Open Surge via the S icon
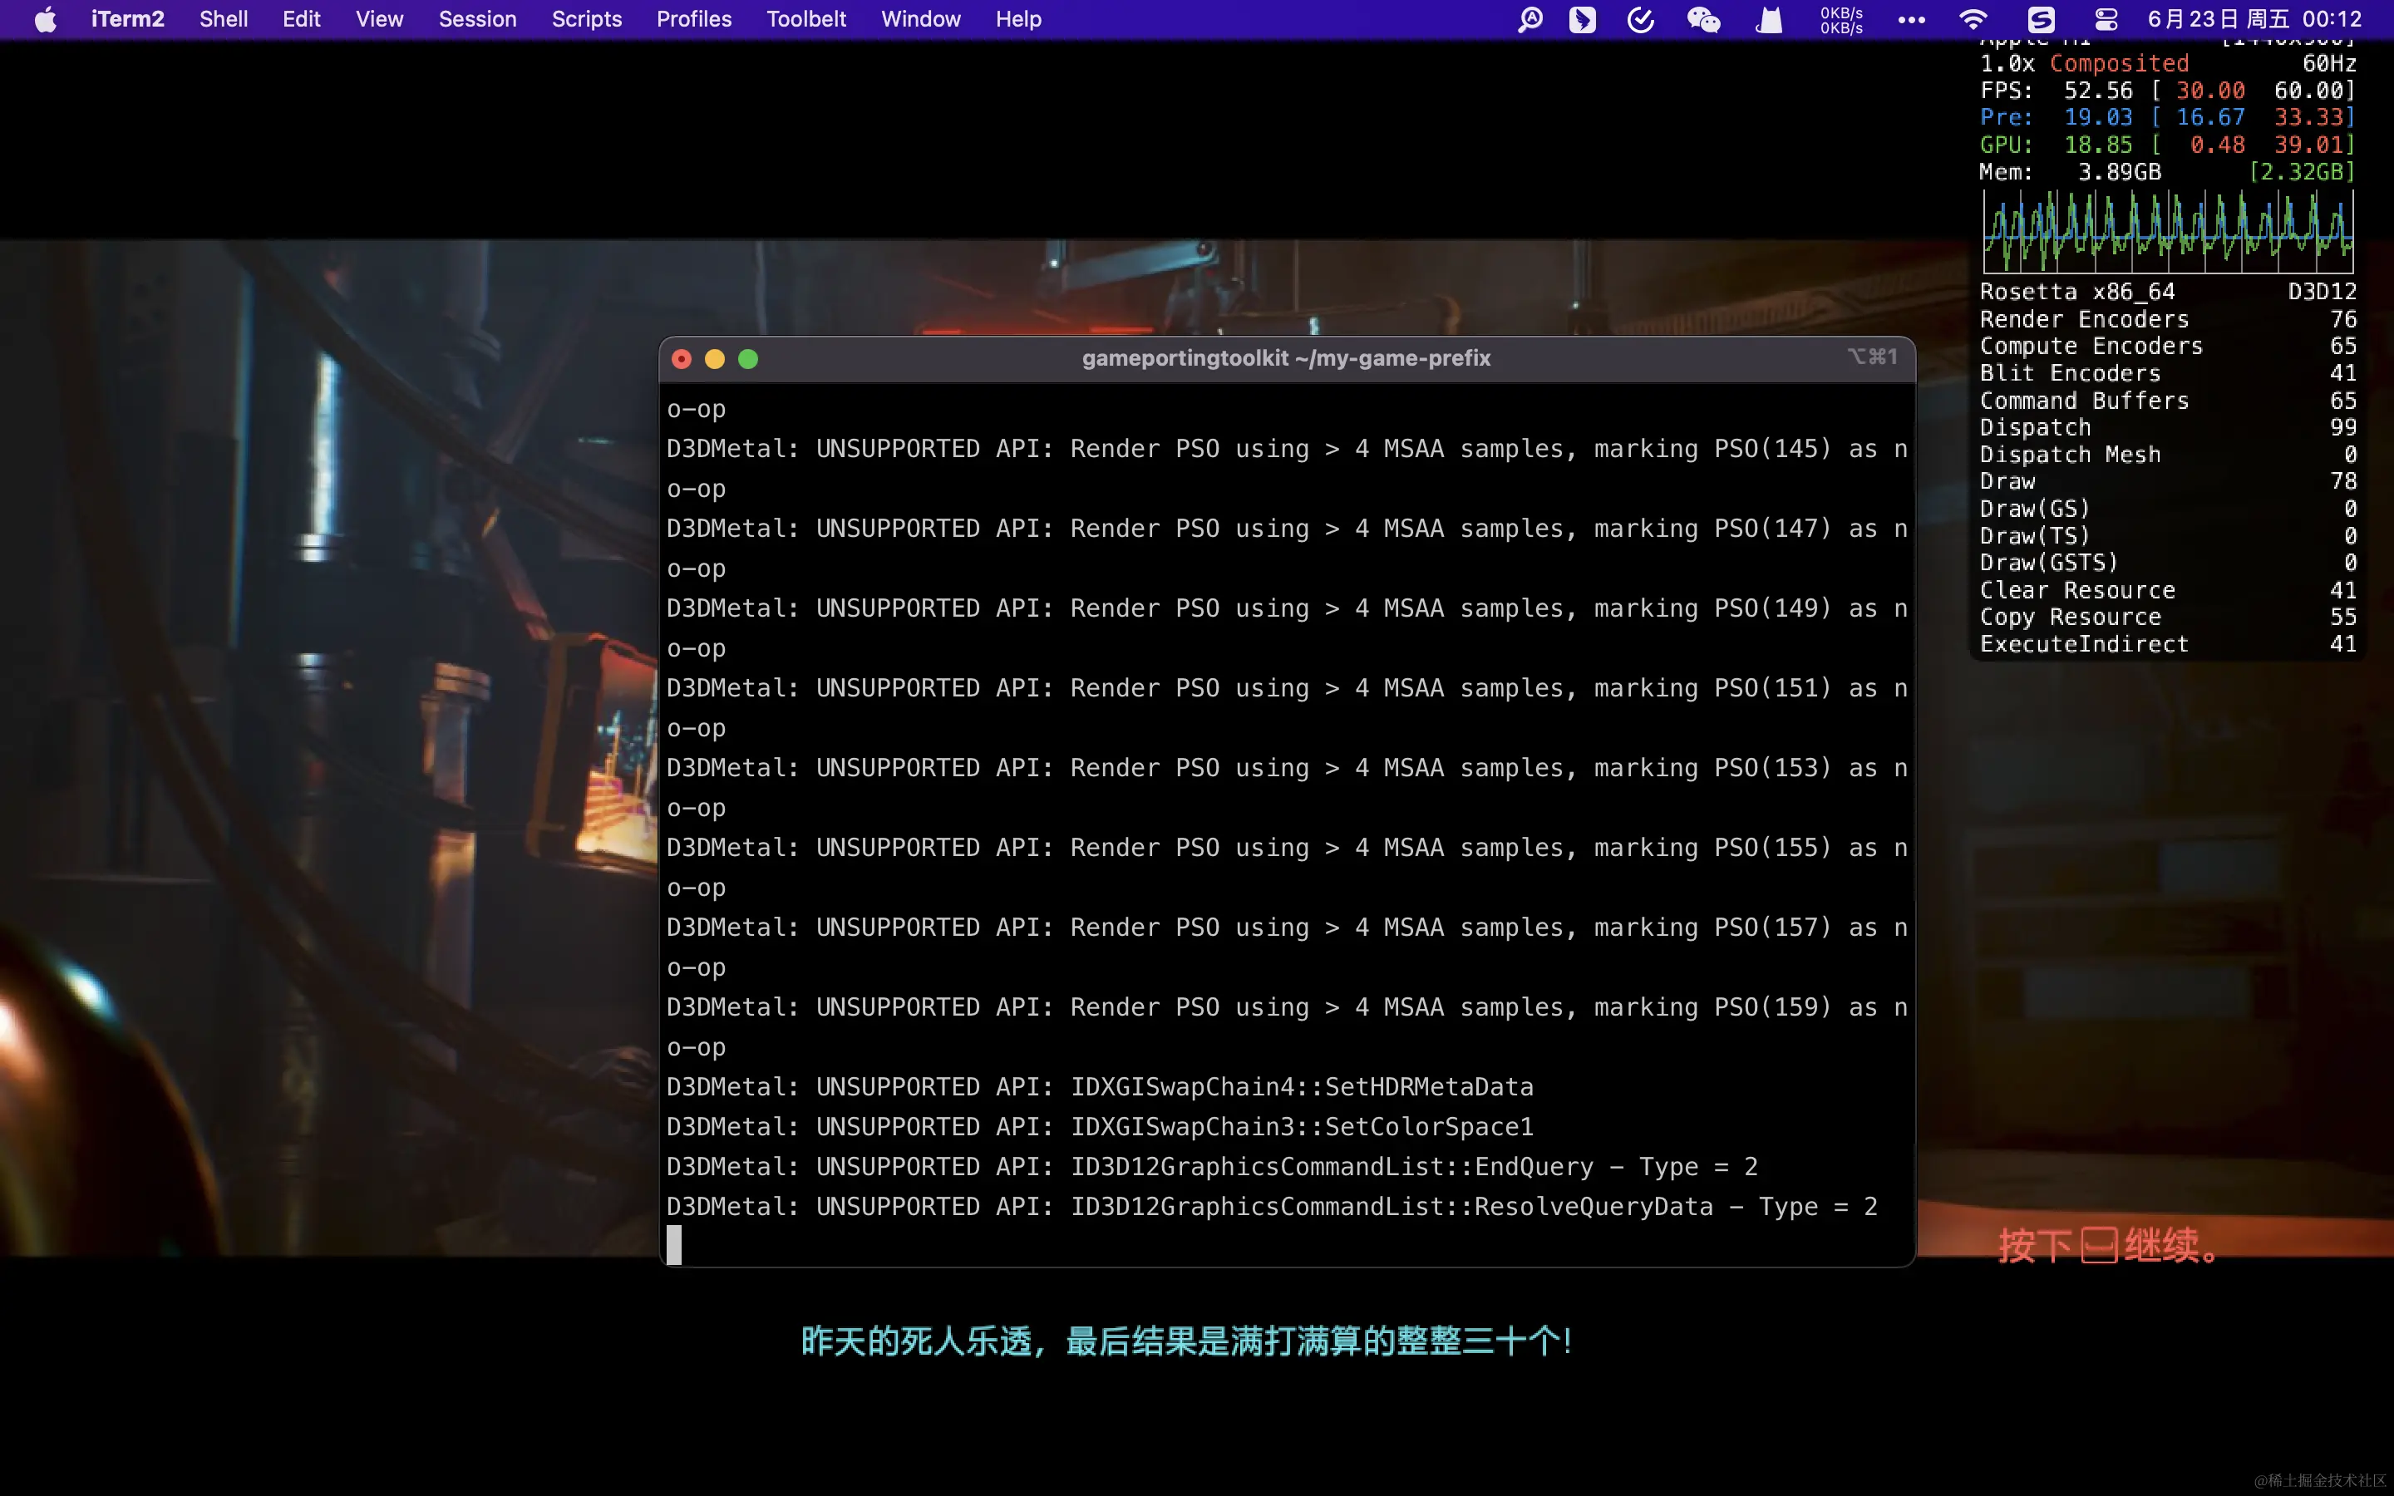The width and height of the screenshot is (2394, 1496). pyautogui.click(x=2042, y=19)
